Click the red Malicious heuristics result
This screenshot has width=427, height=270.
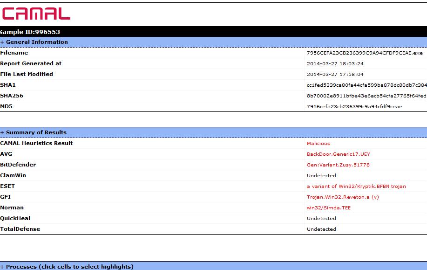click(x=318, y=144)
